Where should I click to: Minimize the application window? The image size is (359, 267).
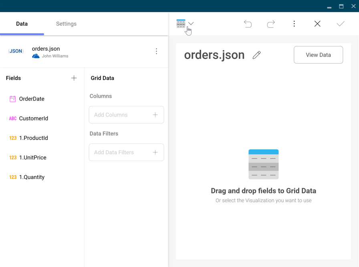click(329, 7)
